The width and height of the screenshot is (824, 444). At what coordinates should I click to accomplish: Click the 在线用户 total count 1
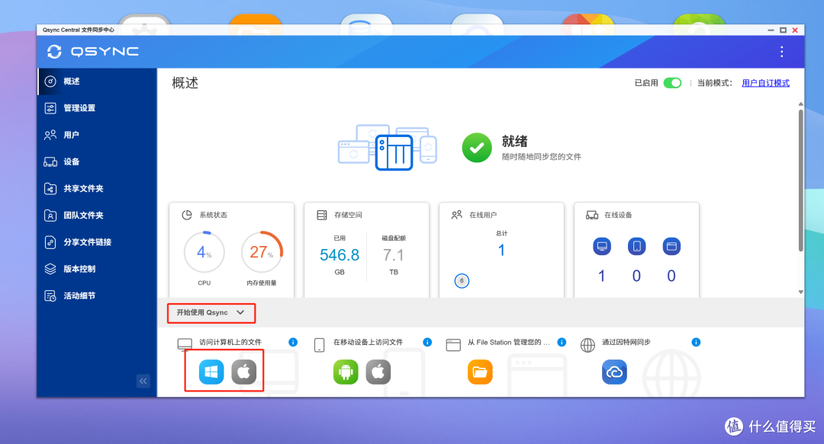[x=501, y=251]
